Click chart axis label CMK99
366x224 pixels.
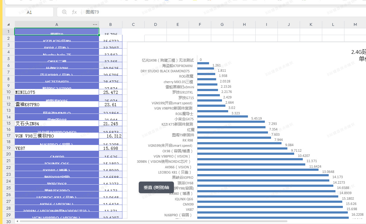pyautogui.click(x=188, y=204)
